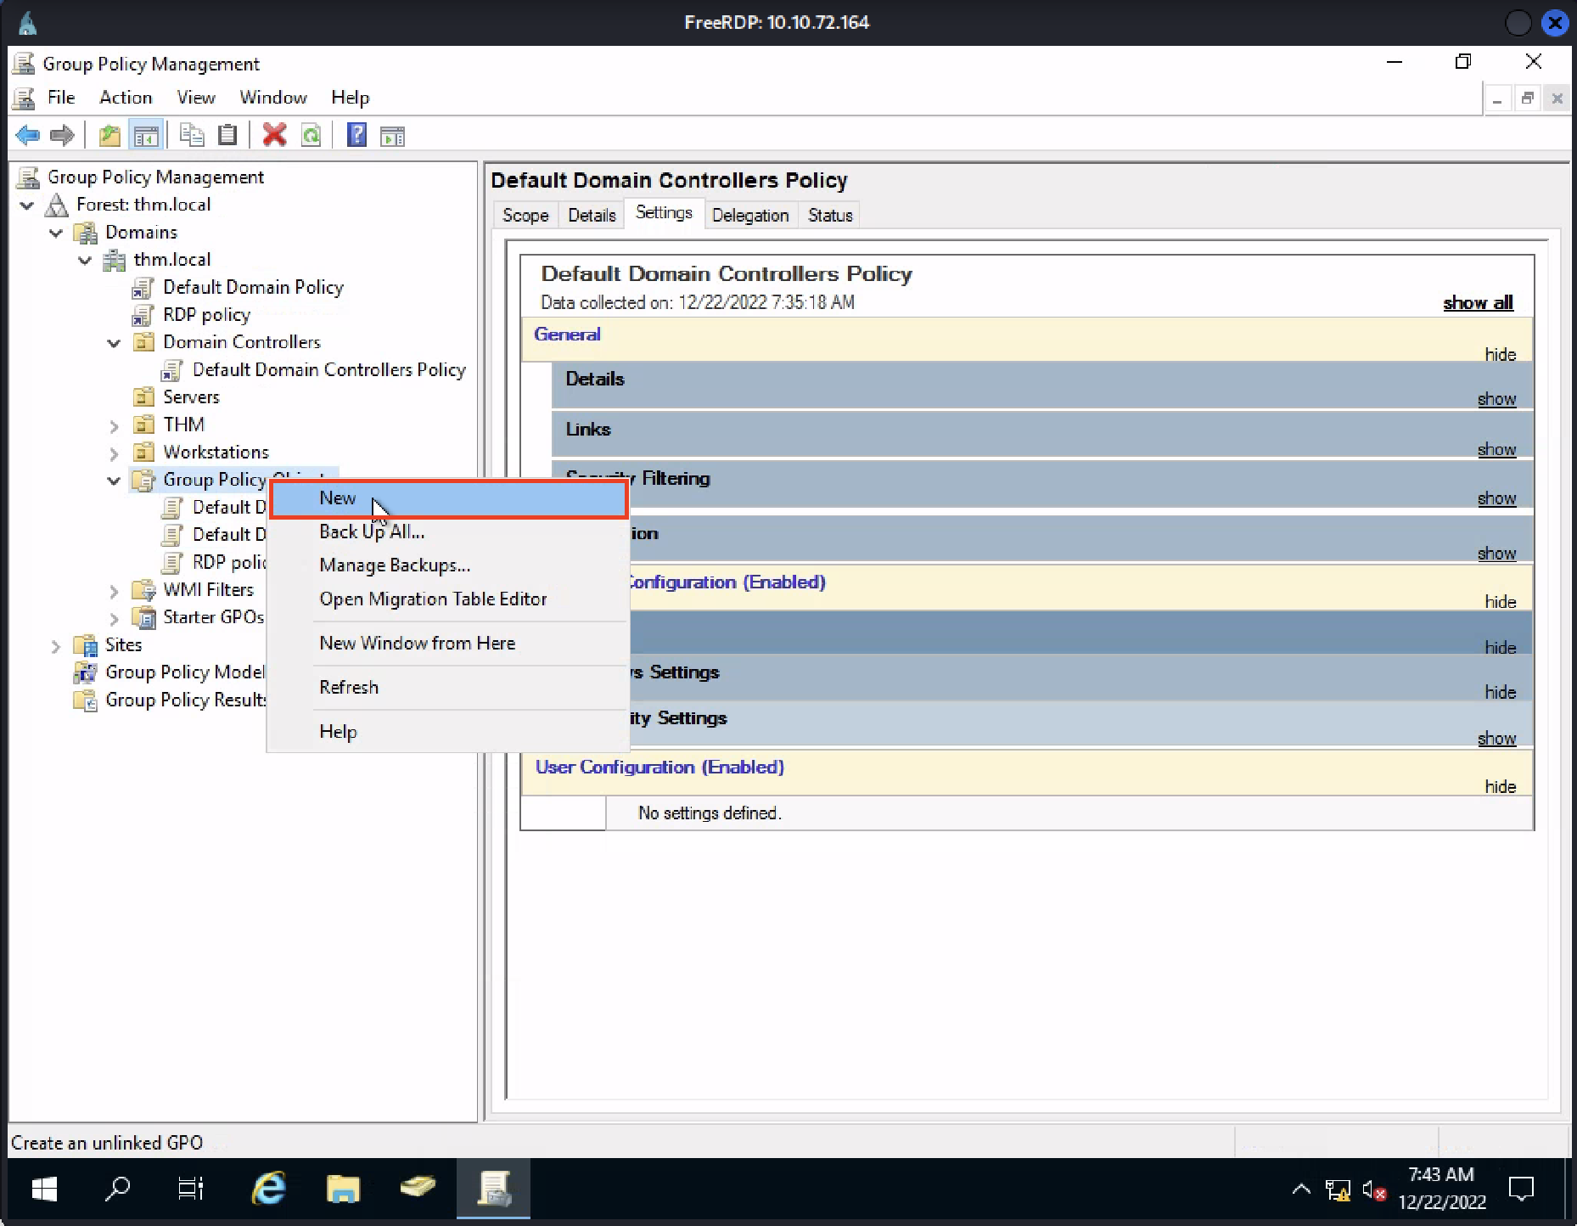The image size is (1577, 1226).
Task: Expand the Sites tree node
Action: pos(56,646)
